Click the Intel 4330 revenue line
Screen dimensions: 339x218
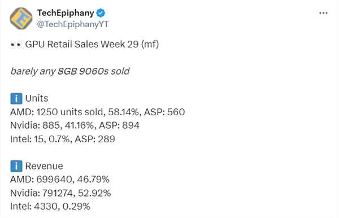click(50, 206)
